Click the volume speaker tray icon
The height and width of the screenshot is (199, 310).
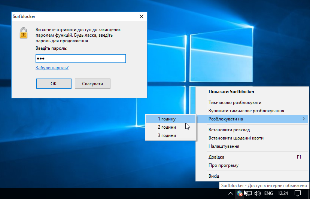pos(258,193)
